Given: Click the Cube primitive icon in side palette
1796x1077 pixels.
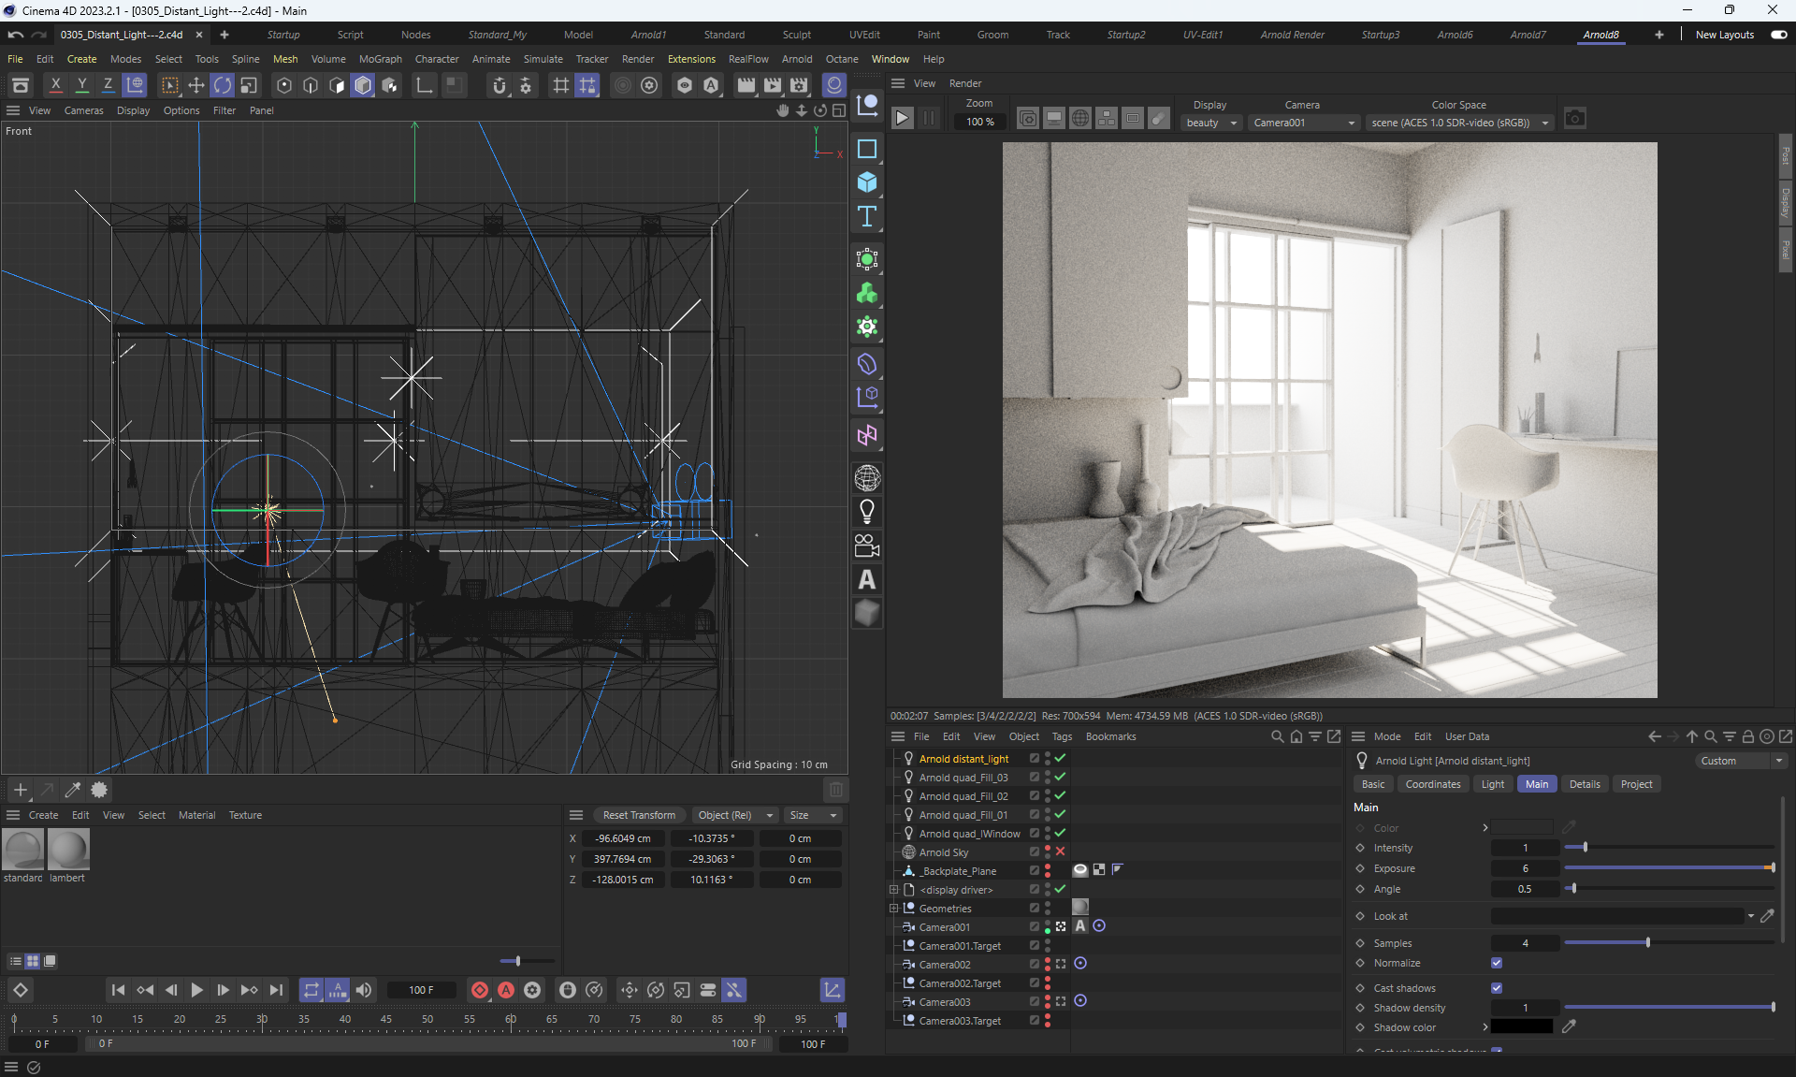Looking at the screenshot, I should click(x=867, y=182).
